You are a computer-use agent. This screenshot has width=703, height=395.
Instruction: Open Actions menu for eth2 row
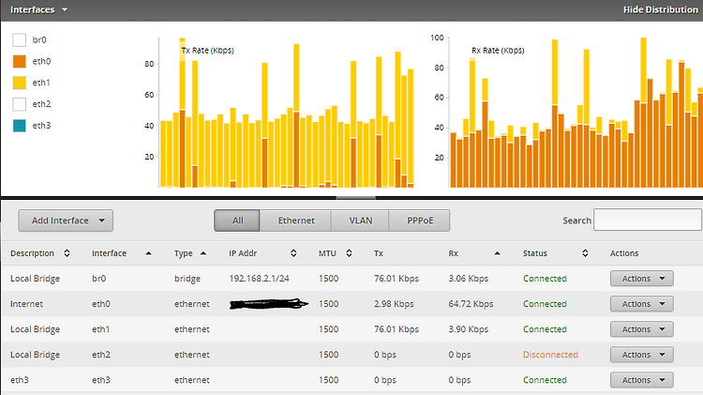pos(641,355)
